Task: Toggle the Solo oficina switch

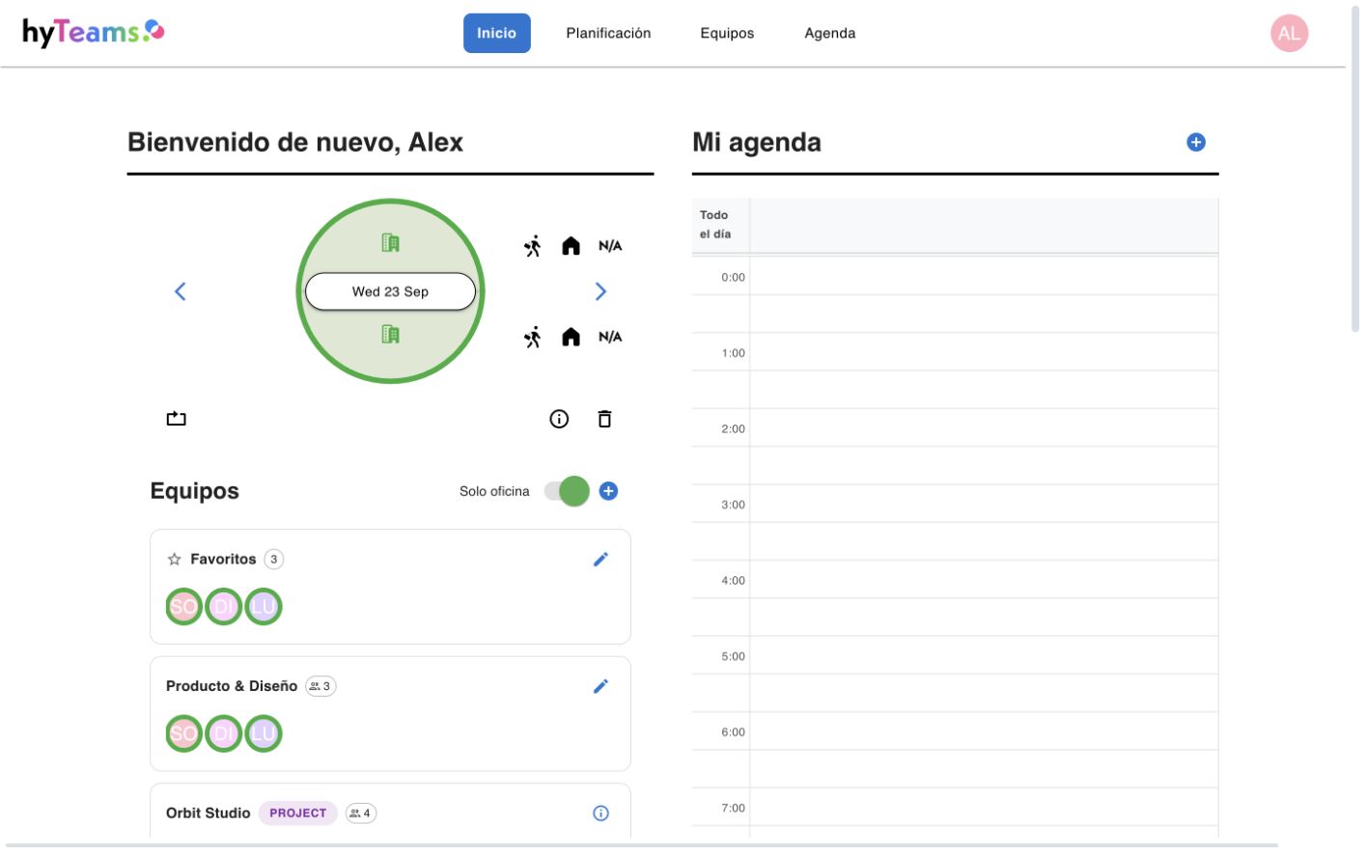Action: tap(567, 491)
